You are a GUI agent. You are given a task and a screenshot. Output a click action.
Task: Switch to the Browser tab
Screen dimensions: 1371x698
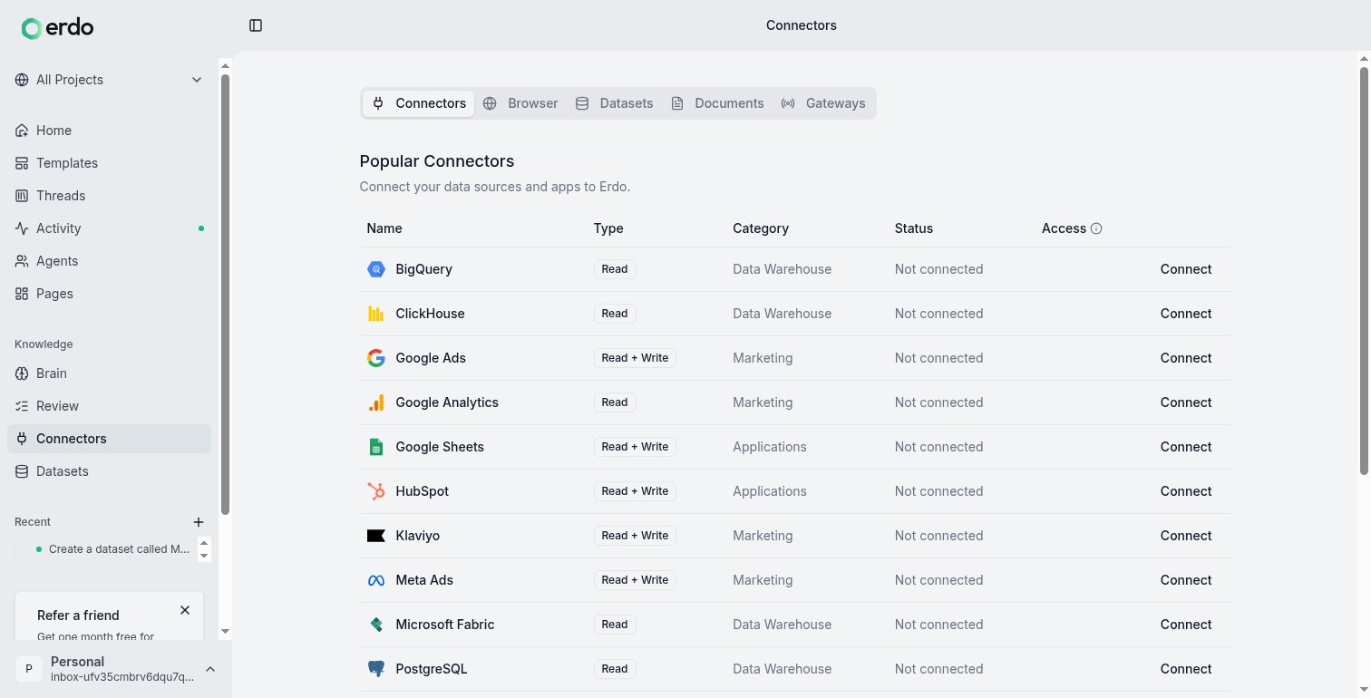[x=520, y=103]
